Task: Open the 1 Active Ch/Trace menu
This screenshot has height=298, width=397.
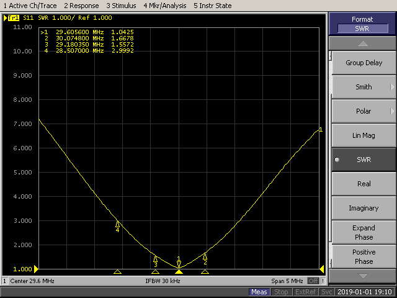Action: [x=30, y=6]
